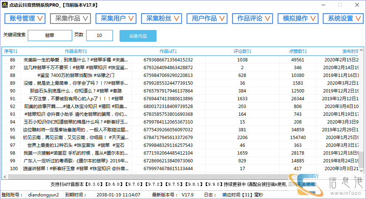
Task: Open the 系统设置 menu
Action: tap(343, 18)
